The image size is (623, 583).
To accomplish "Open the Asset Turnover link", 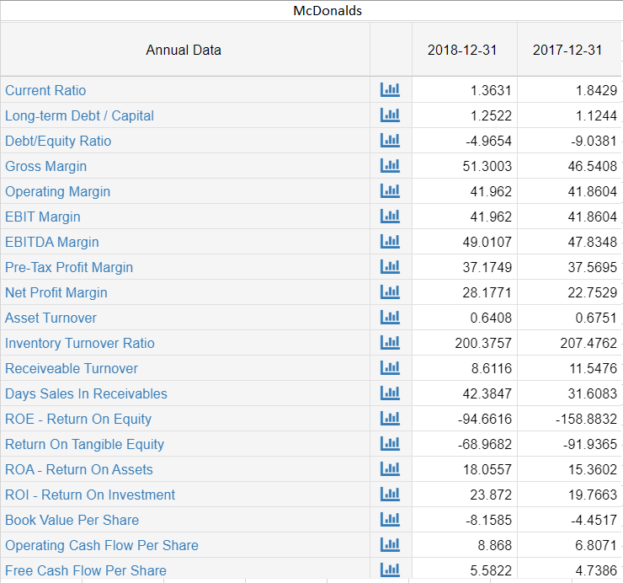I will [x=51, y=318].
